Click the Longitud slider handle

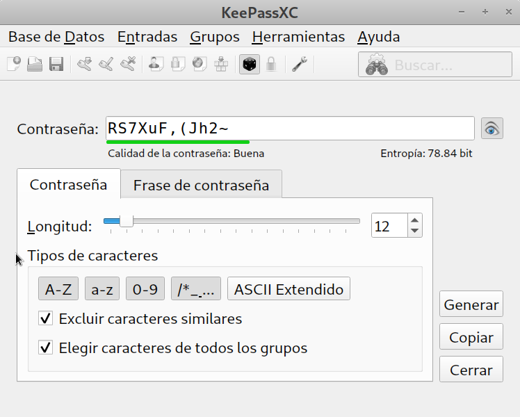[x=127, y=221]
